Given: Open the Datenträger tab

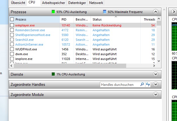Looking at the screenshot, I should click(77, 3).
